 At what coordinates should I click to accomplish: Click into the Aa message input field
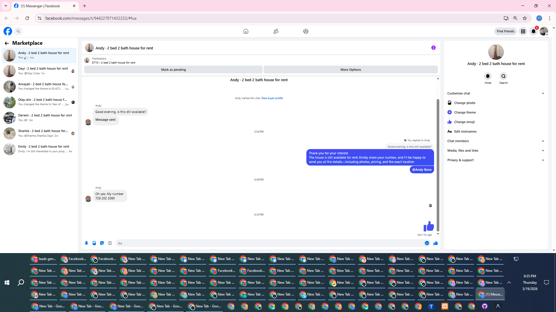tap(269, 243)
